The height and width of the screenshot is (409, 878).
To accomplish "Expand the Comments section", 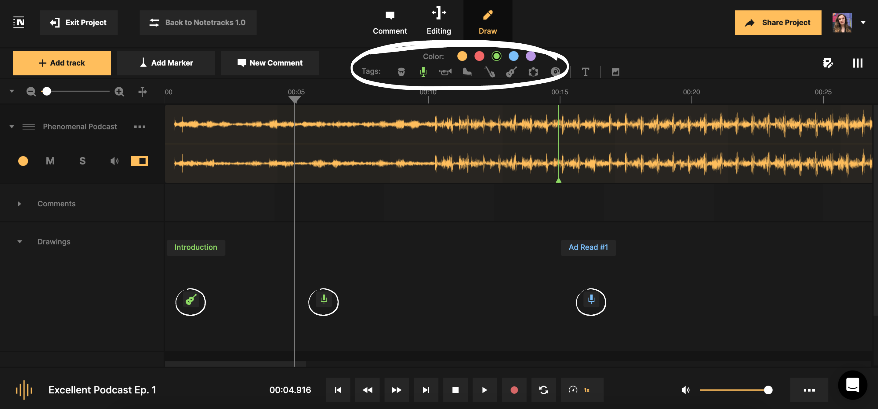I will [20, 204].
